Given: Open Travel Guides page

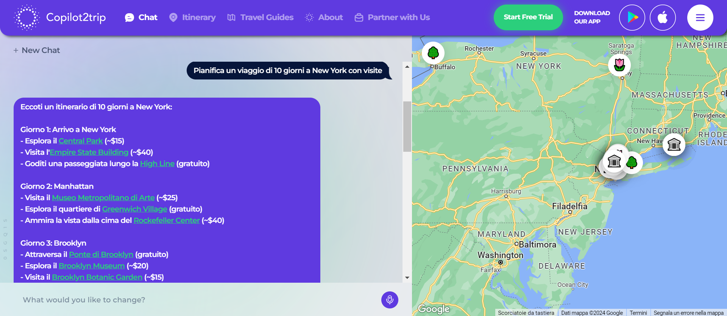Looking at the screenshot, I should tap(261, 17).
